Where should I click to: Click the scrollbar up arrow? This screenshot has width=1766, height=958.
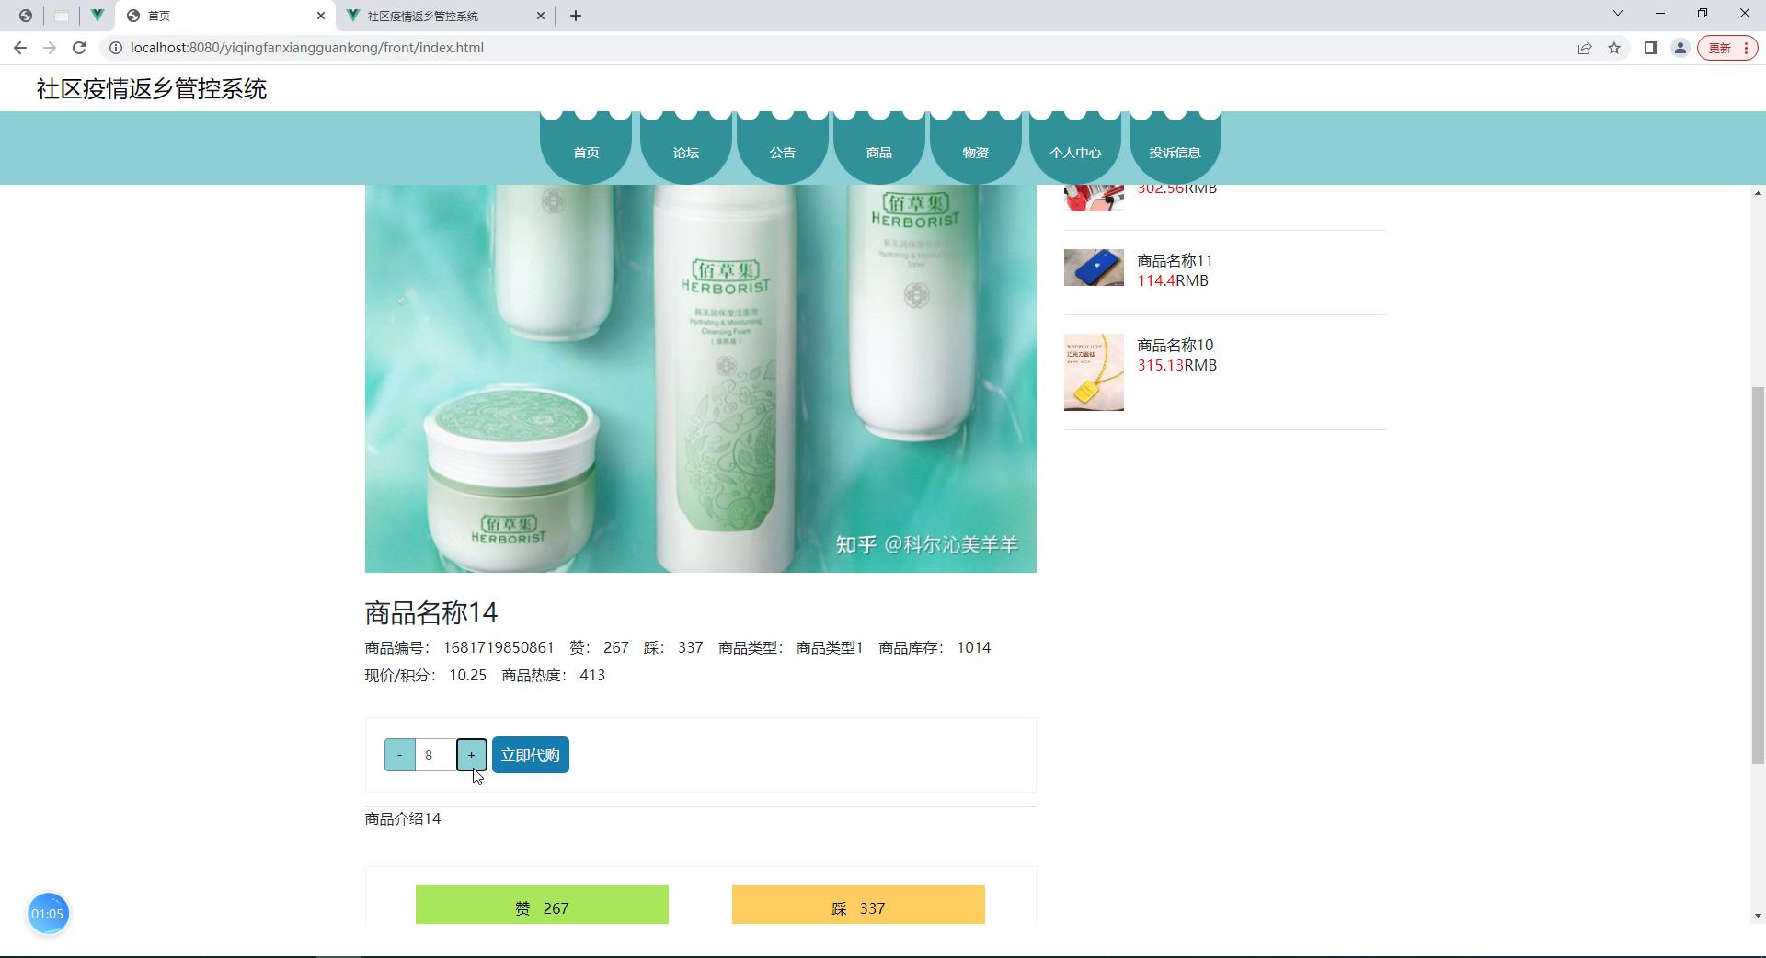1758,192
